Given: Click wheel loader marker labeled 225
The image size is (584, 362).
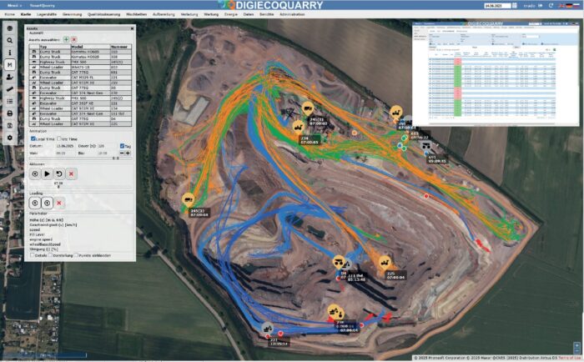Looking at the screenshot, I should (x=385, y=263).
